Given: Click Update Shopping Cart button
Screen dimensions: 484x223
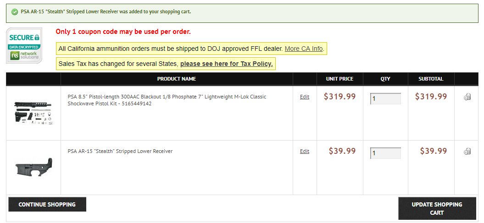Looking at the screenshot, I should tap(437, 208).
